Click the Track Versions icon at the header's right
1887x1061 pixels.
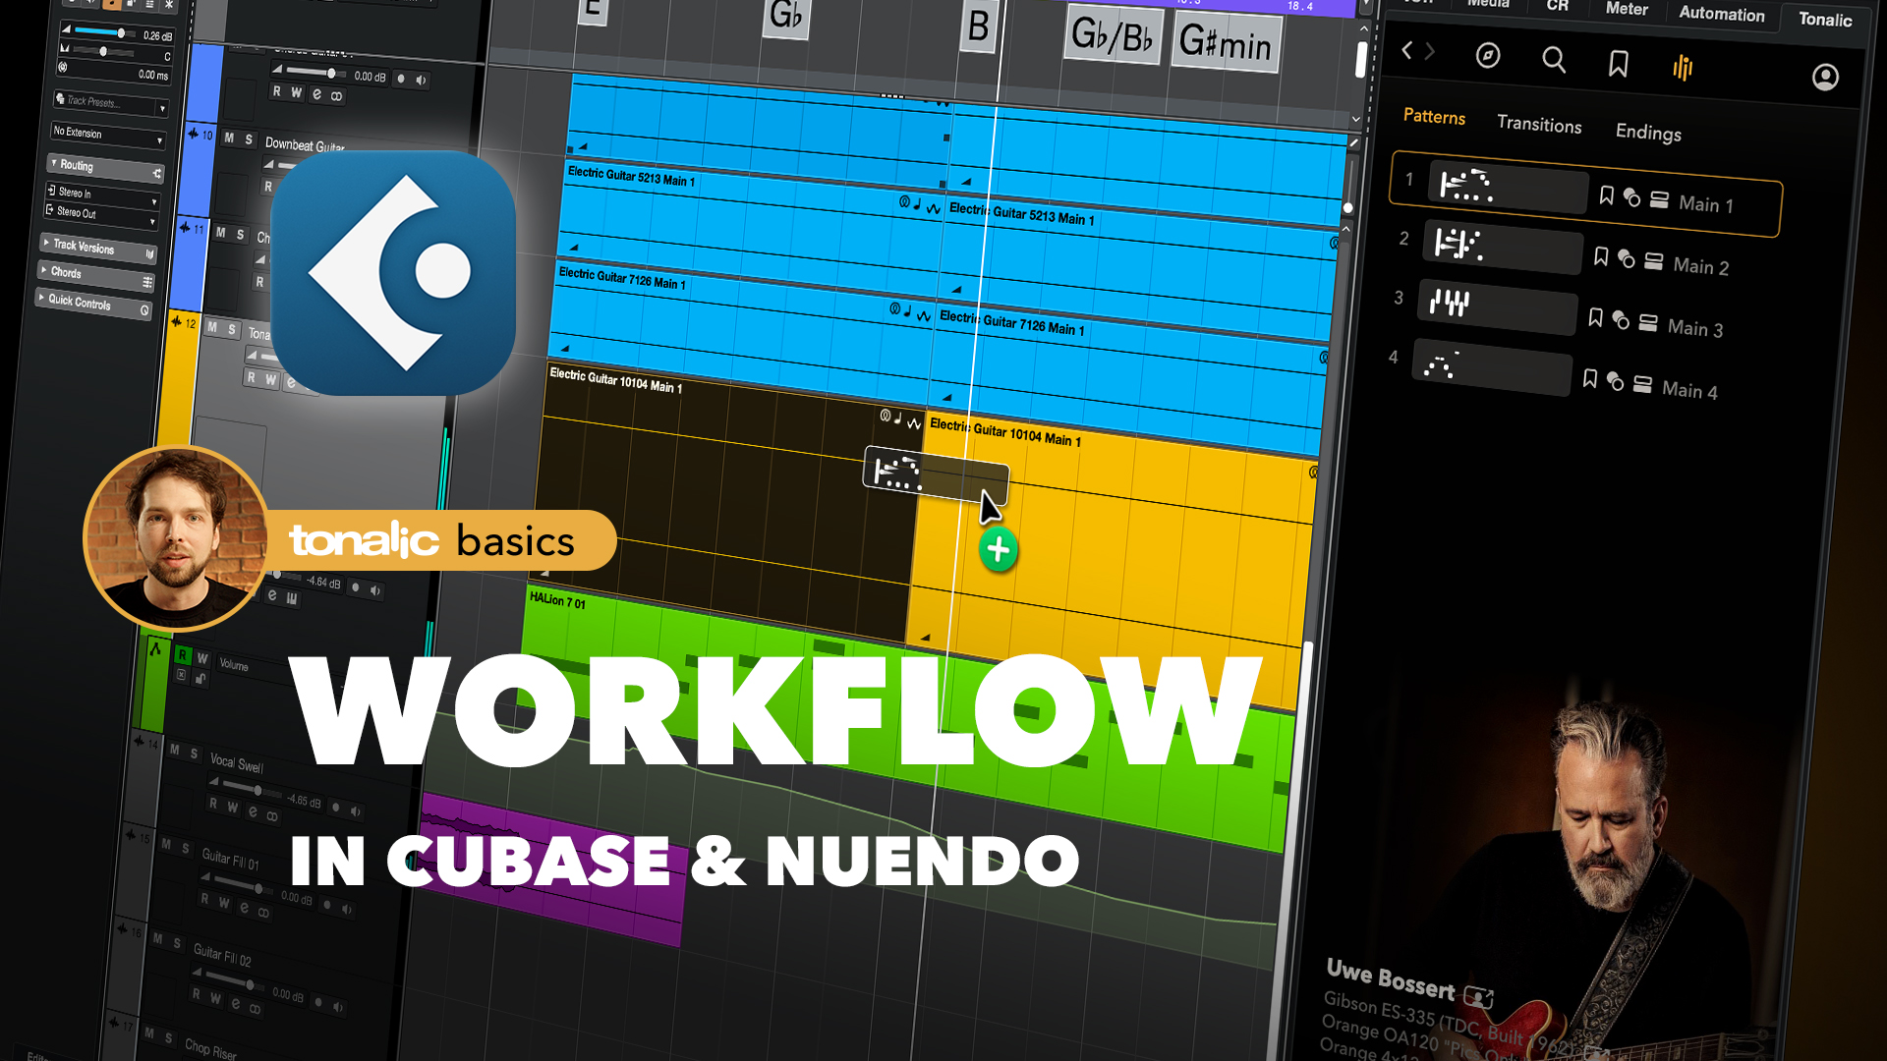pos(150,254)
